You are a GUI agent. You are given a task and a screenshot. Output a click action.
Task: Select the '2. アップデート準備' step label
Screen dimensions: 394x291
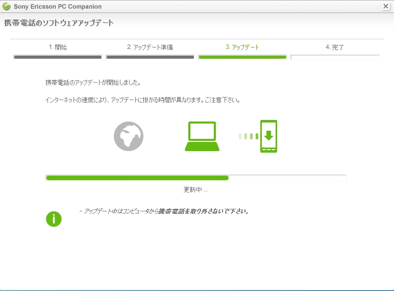[x=150, y=47]
